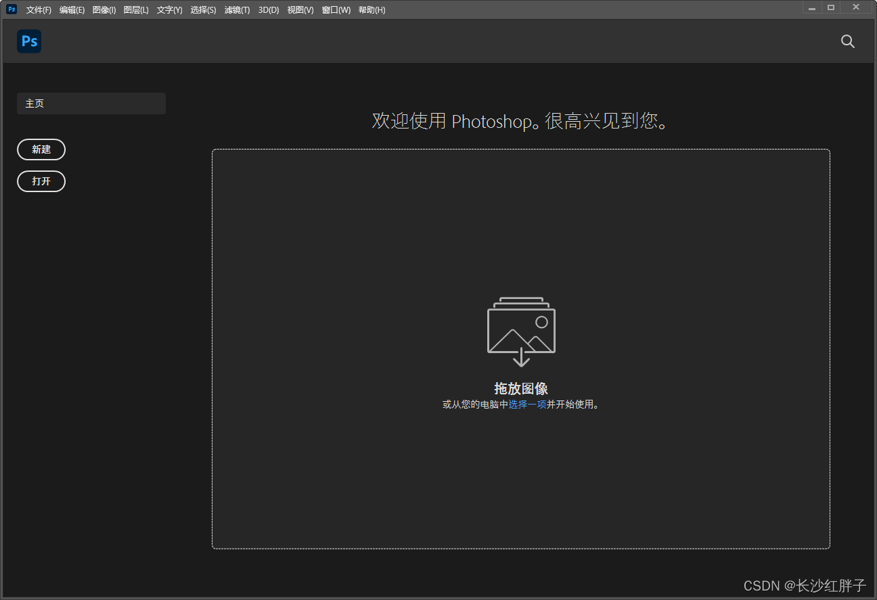This screenshot has width=877, height=600.
Task: Open the 图层(L) menu
Action: [136, 10]
